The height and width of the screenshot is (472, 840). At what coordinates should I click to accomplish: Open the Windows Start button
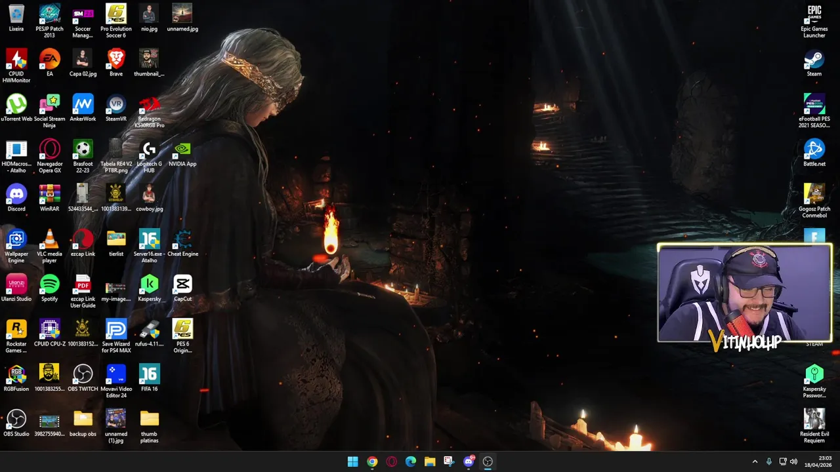(352, 462)
